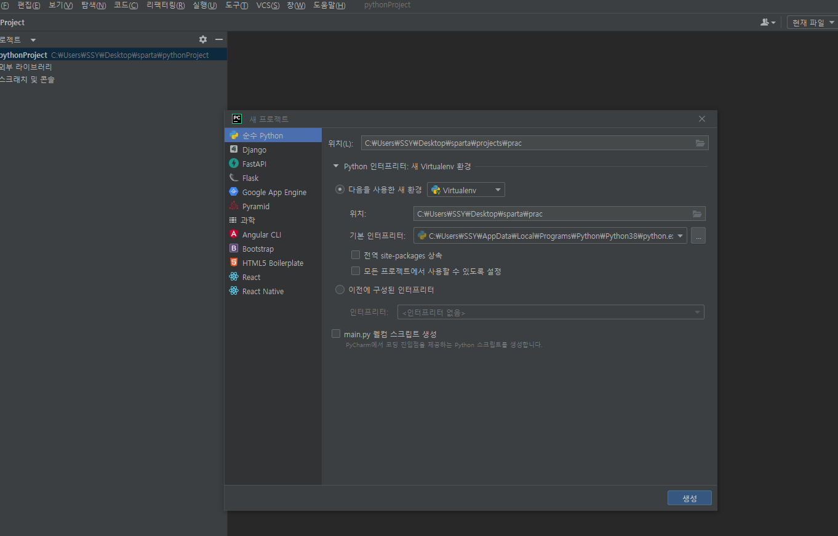This screenshot has width=838, height=536.
Task: Open the 창(W) menu
Action: click(296, 6)
